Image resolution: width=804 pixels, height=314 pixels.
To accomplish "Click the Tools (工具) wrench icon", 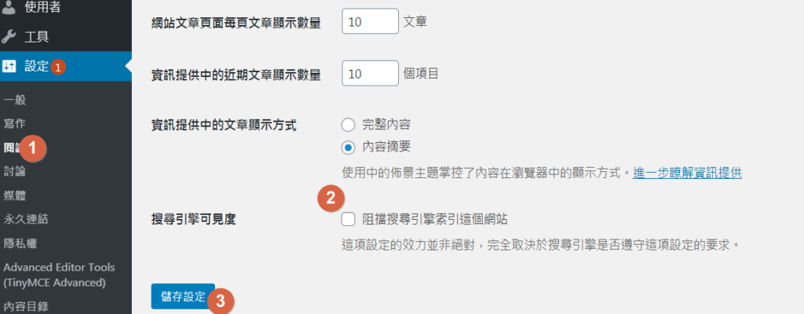I will [9, 37].
